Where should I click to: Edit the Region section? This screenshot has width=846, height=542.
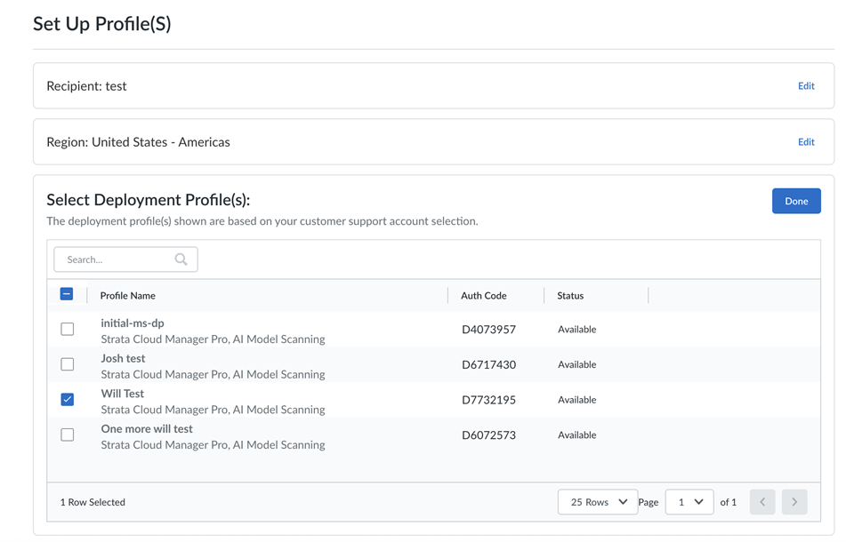click(806, 142)
